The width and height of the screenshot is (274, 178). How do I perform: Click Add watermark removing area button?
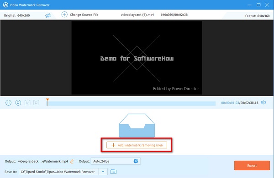[137, 145]
